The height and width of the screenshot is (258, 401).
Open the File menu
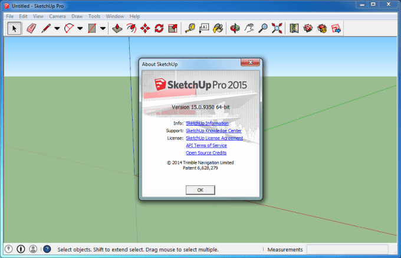click(x=9, y=16)
